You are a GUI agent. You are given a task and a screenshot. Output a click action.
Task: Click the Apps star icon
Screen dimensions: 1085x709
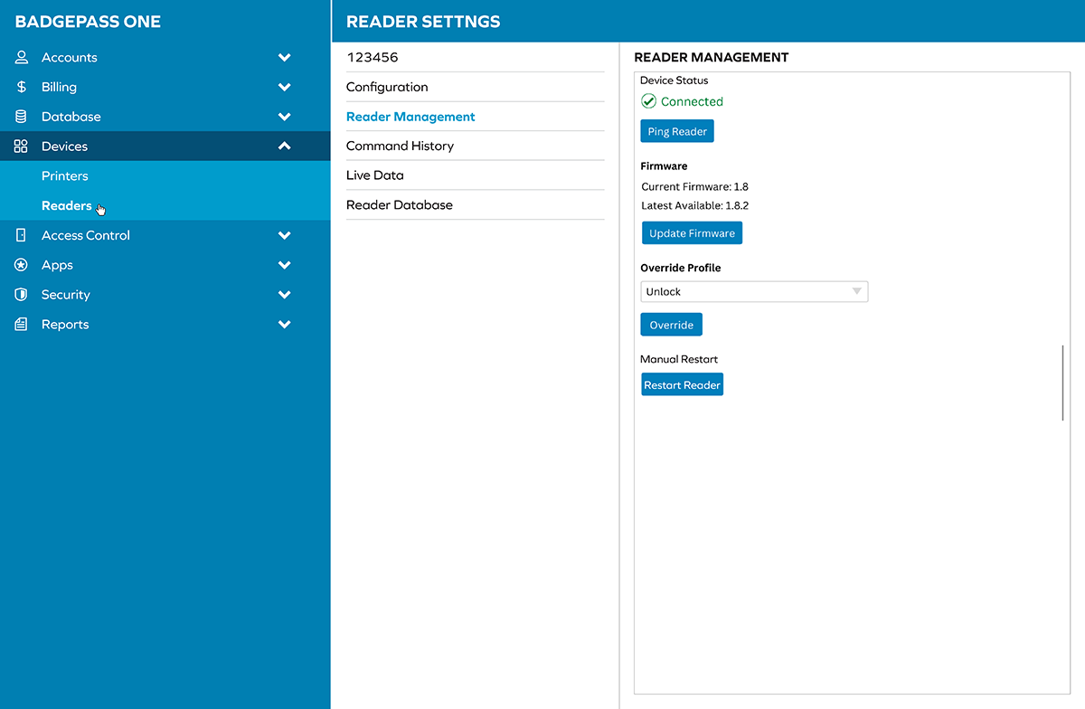point(22,265)
